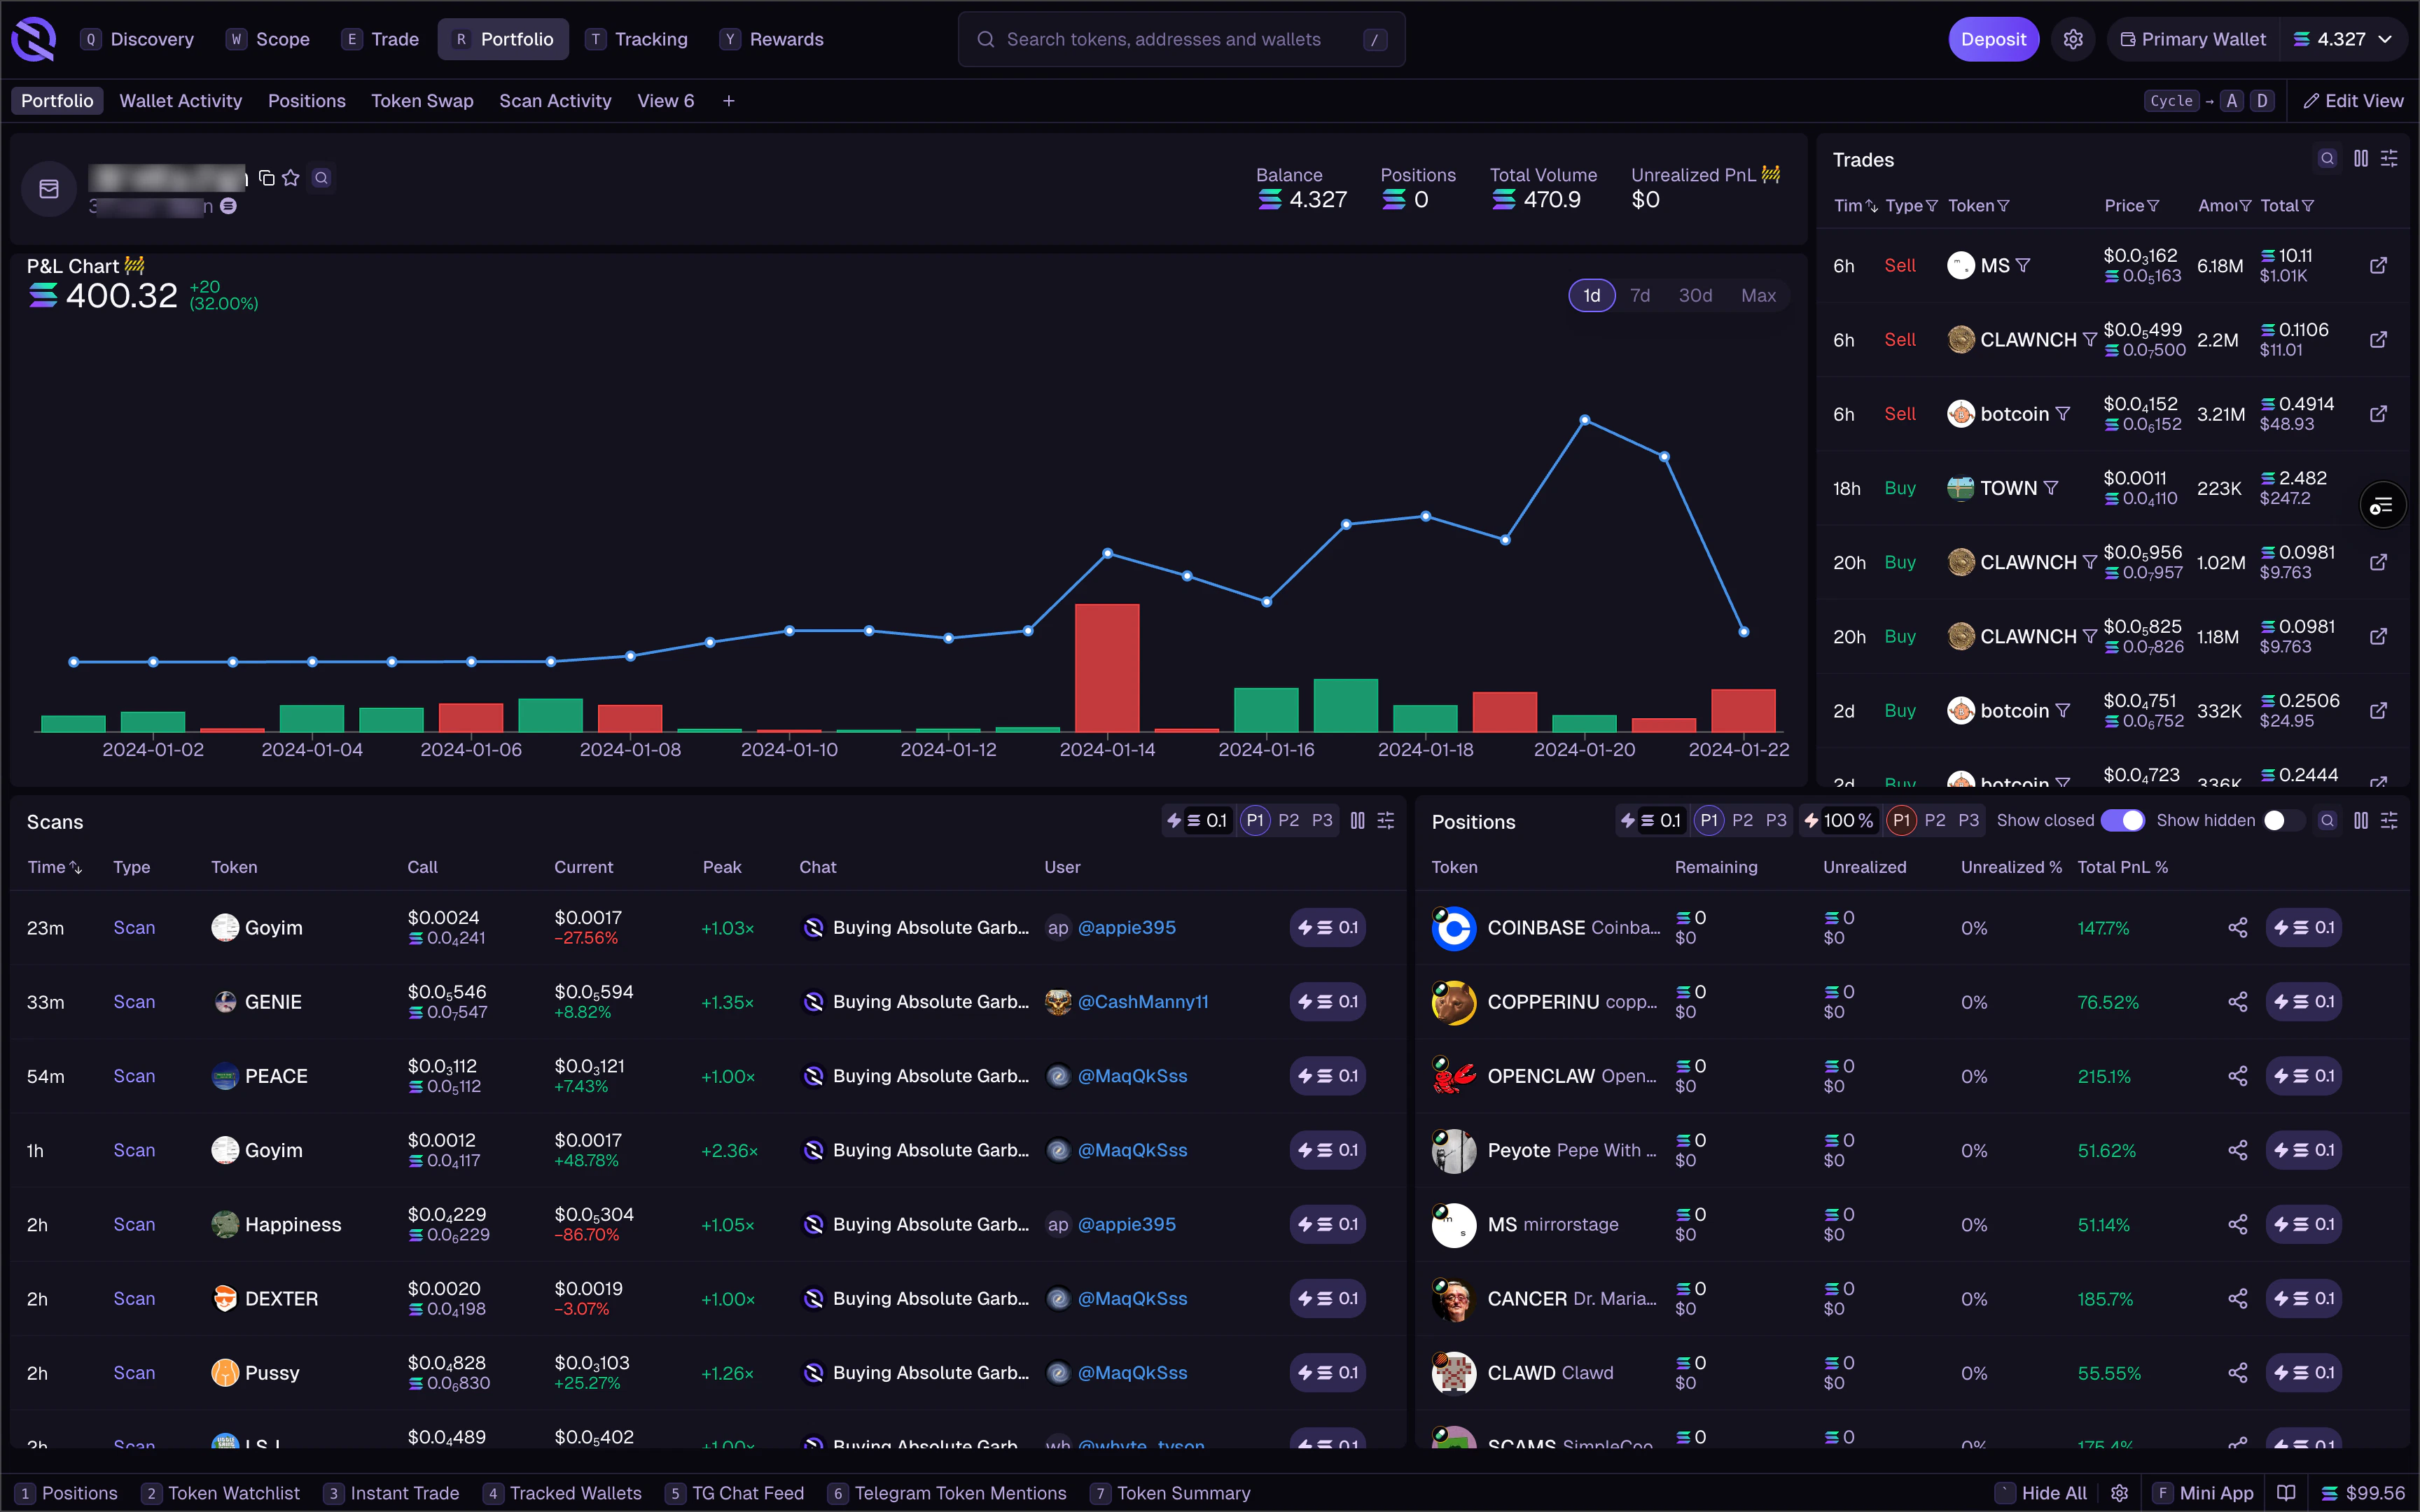Screen dimensions: 2420x1512
Task: Open @CashManny11 user profile link
Action: pyautogui.click(x=1143, y=1001)
